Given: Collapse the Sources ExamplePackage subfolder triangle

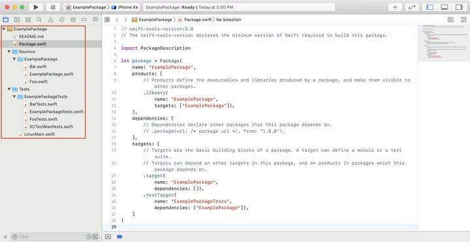Looking at the screenshot, I should coord(14,59).
